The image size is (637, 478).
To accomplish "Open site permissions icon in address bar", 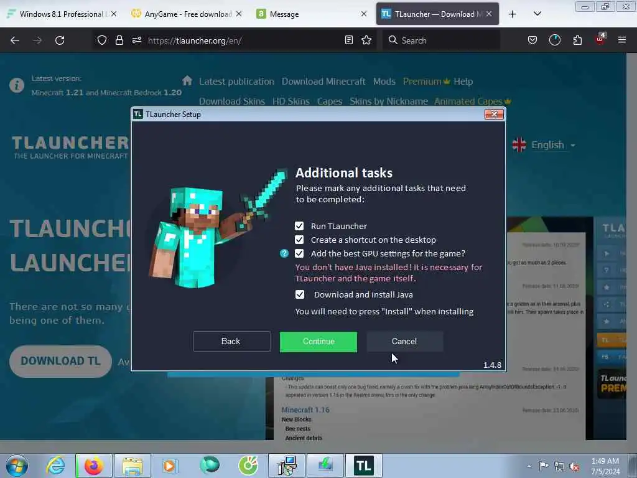I will (136, 40).
